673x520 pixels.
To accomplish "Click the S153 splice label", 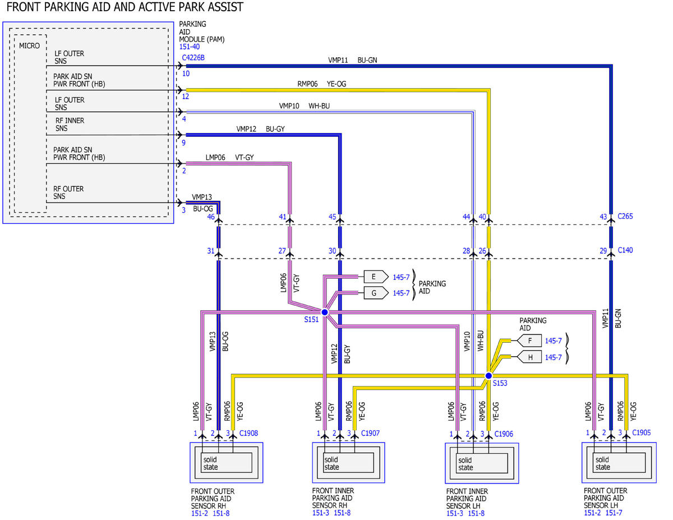I will click(501, 383).
